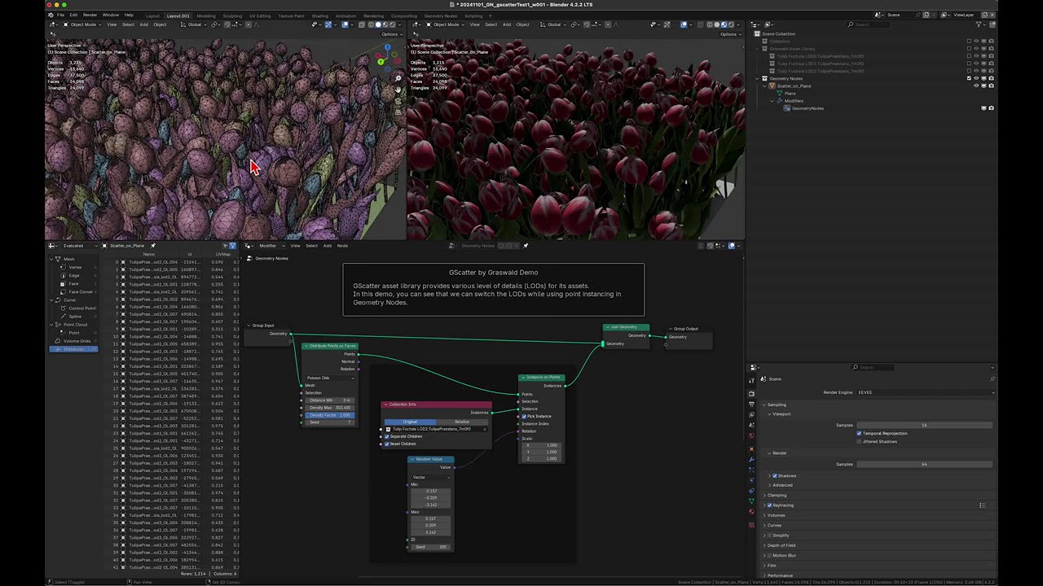Open the Material properties tab

click(x=751, y=511)
